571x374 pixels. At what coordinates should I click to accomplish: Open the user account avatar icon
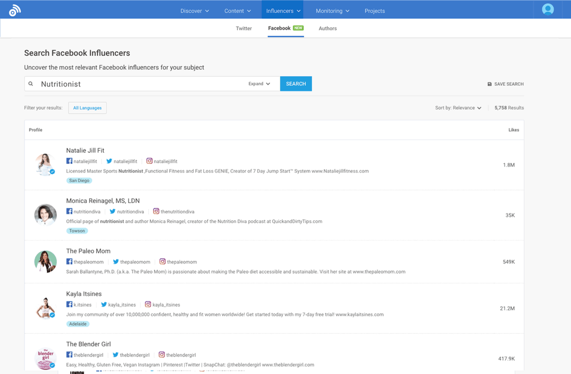548,9
